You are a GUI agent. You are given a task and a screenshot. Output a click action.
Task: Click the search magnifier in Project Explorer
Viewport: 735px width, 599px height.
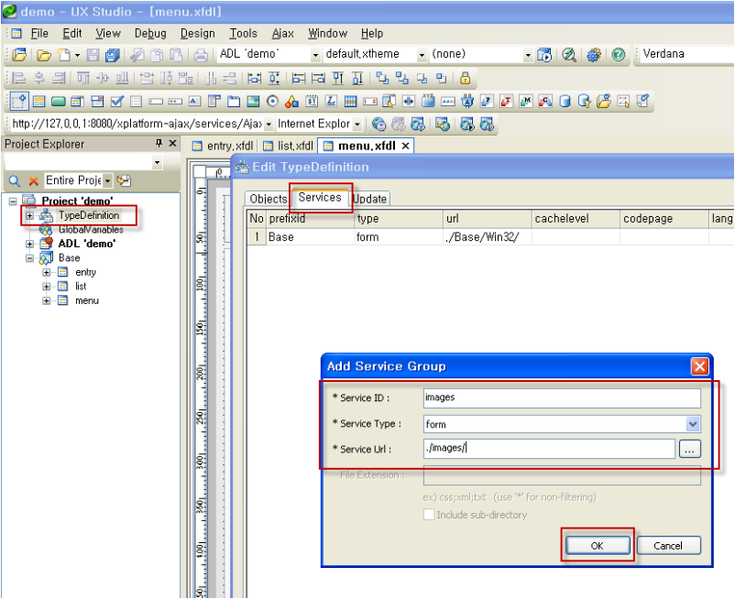click(15, 180)
